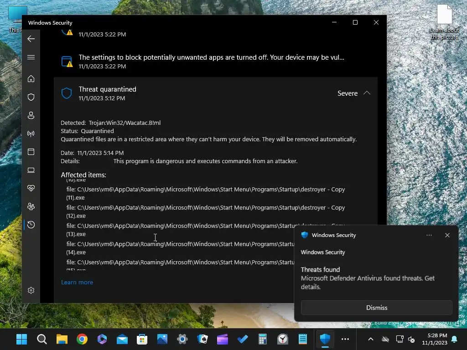The height and width of the screenshot is (350, 467).
Task: Open Protection history clock icon
Action: tap(31, 225)
